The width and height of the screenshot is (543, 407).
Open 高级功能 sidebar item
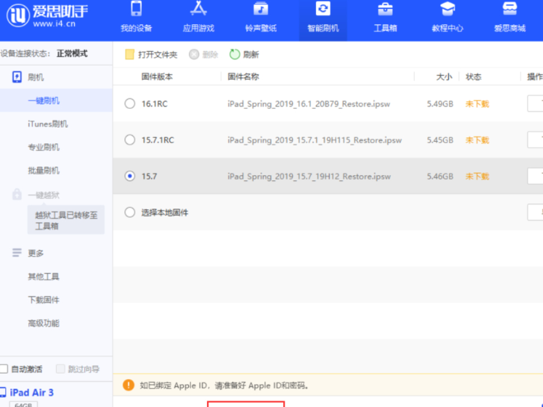(44, 323)
